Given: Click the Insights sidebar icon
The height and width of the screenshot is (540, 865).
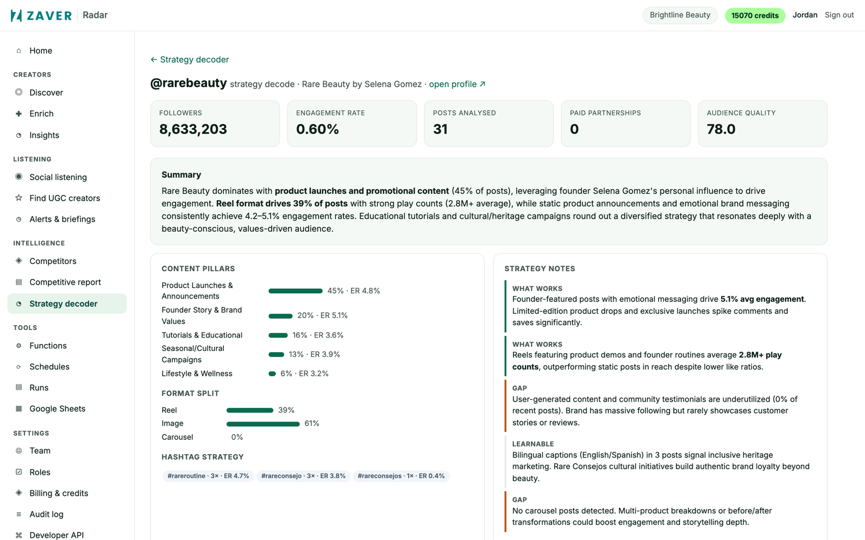Looking at the screenshot, I should point(19,136).
